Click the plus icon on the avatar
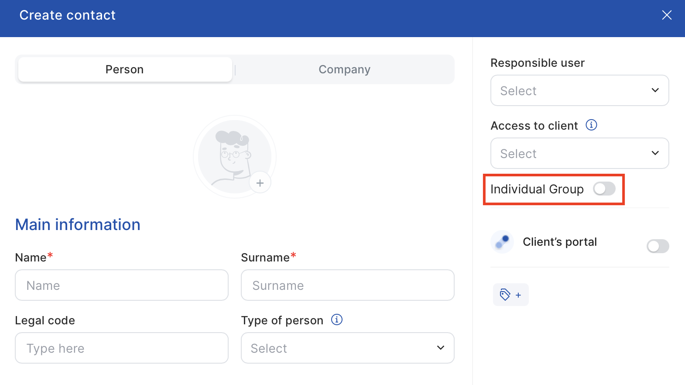The height and width of the screenshot is (385, 685). [260, 183]
